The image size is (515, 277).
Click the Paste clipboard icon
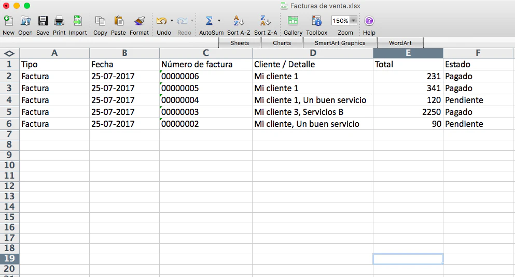(x=118, y=21)
